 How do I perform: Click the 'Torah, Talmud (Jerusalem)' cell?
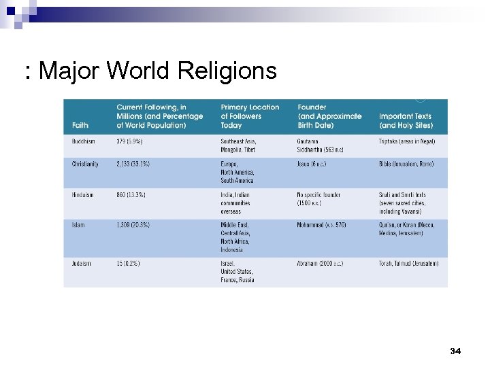(x=409, y=264)
